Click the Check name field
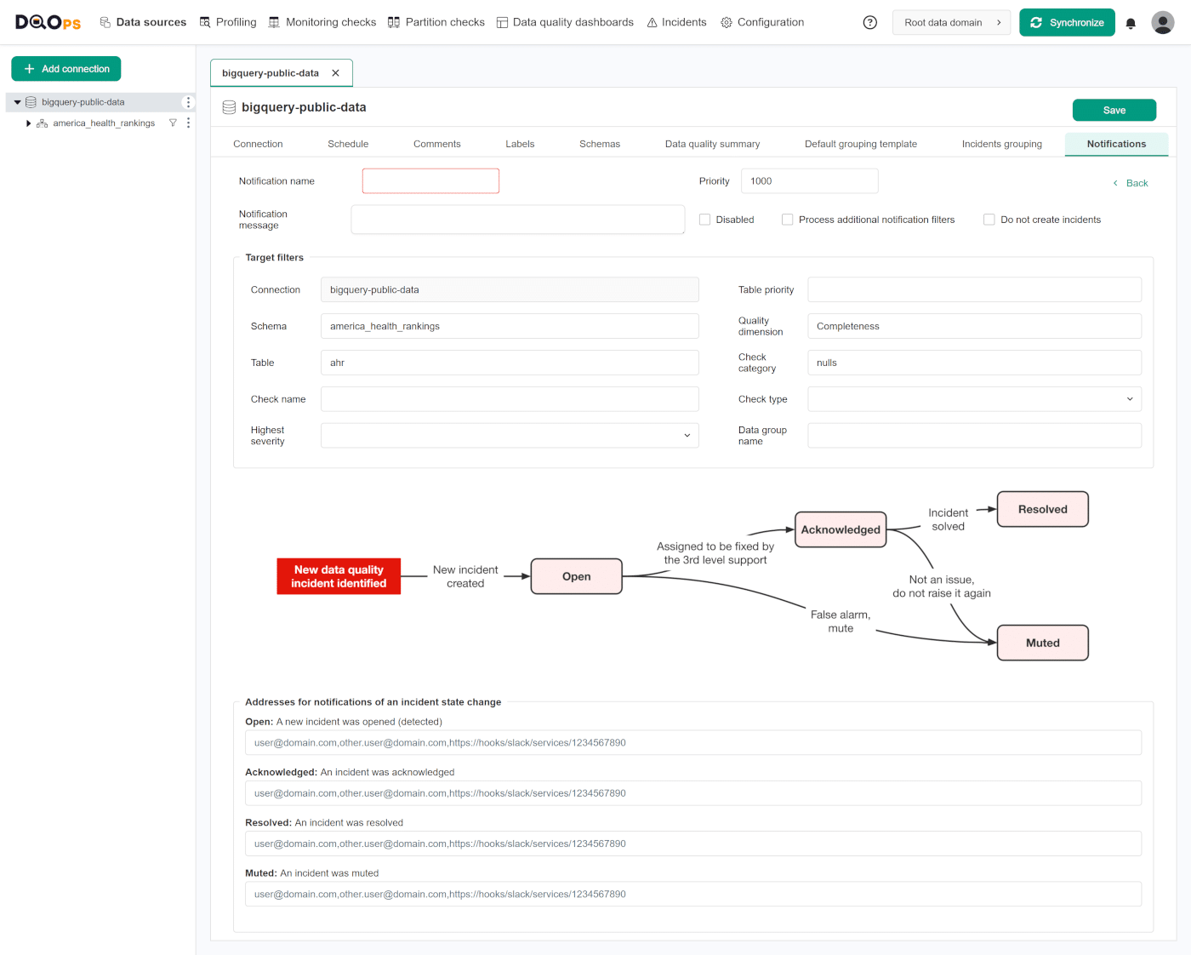The height and width of the screenshot is (955, 1191). [510, 399]
